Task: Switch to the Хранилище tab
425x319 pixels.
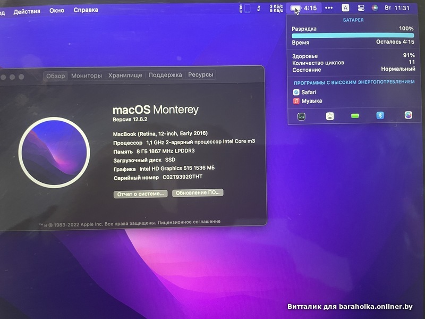Action: click(x=125, y=75)
